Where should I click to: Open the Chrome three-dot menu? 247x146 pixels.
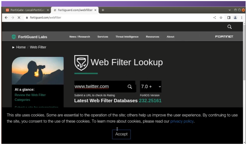(242, 18)
